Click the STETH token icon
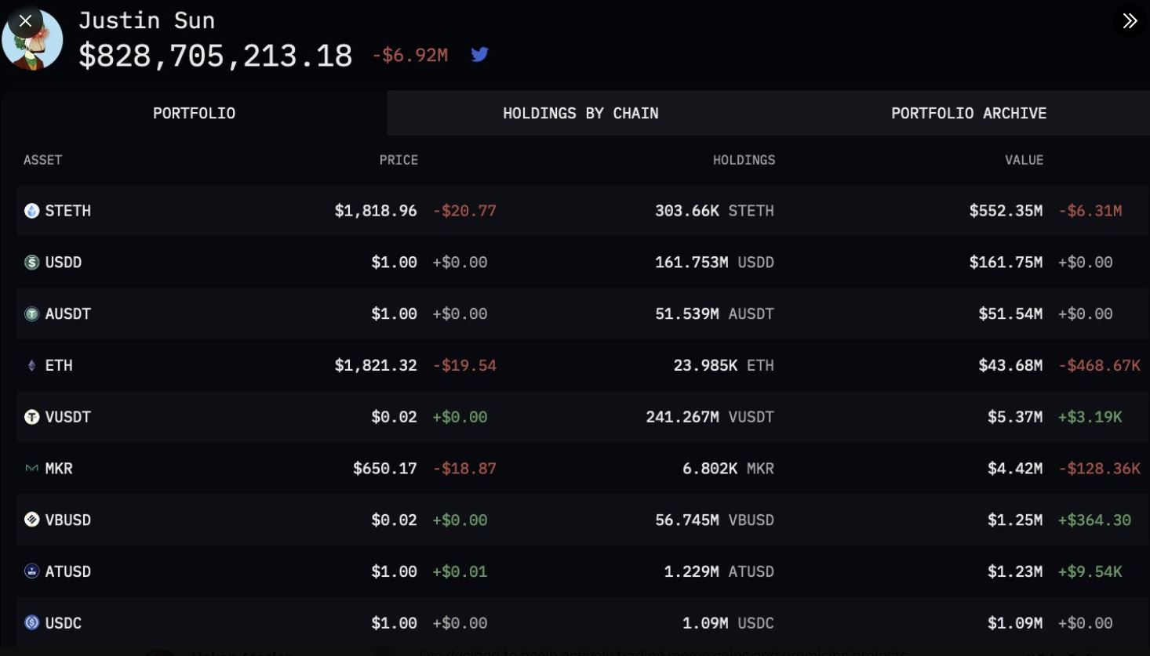1150x656 pixels. [31, 211]
